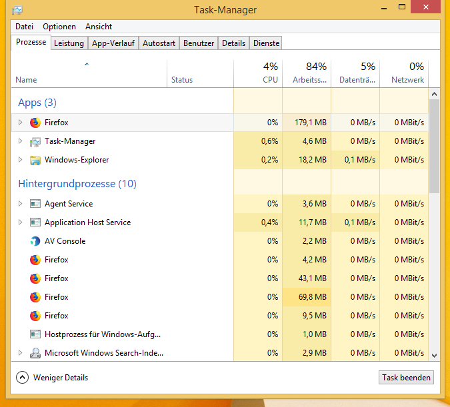Click the 69,8 MB memory cell
The width and height of the screenshot is (450, 407).
(307, 297)
